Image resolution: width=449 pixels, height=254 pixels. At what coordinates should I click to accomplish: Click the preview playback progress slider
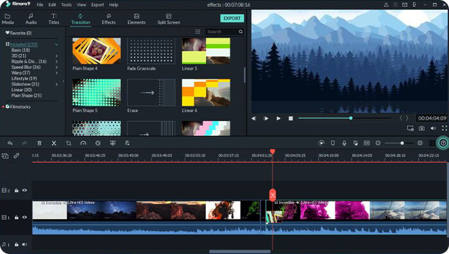[345, 118]
